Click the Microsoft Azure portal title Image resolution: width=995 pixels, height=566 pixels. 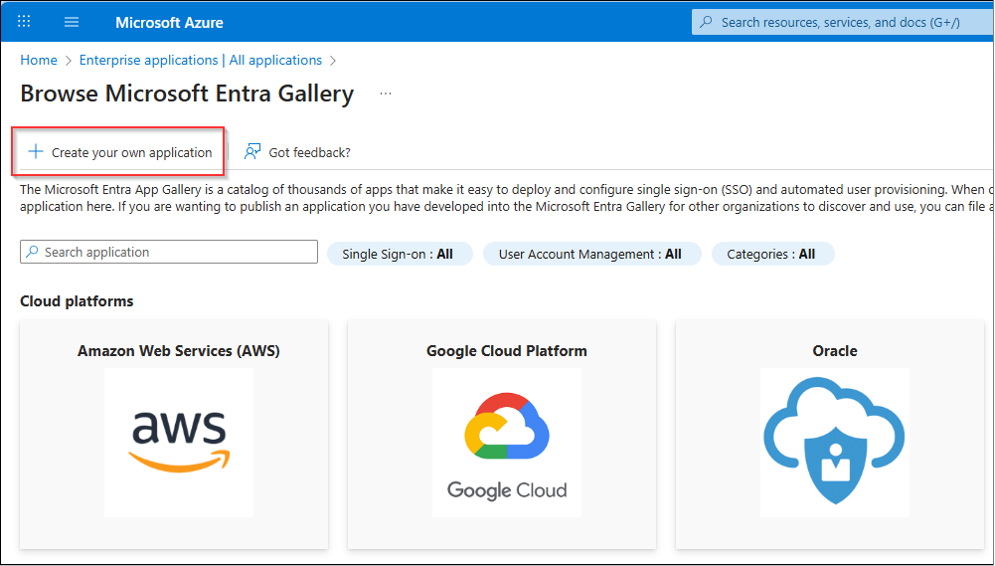pos(169,22)
